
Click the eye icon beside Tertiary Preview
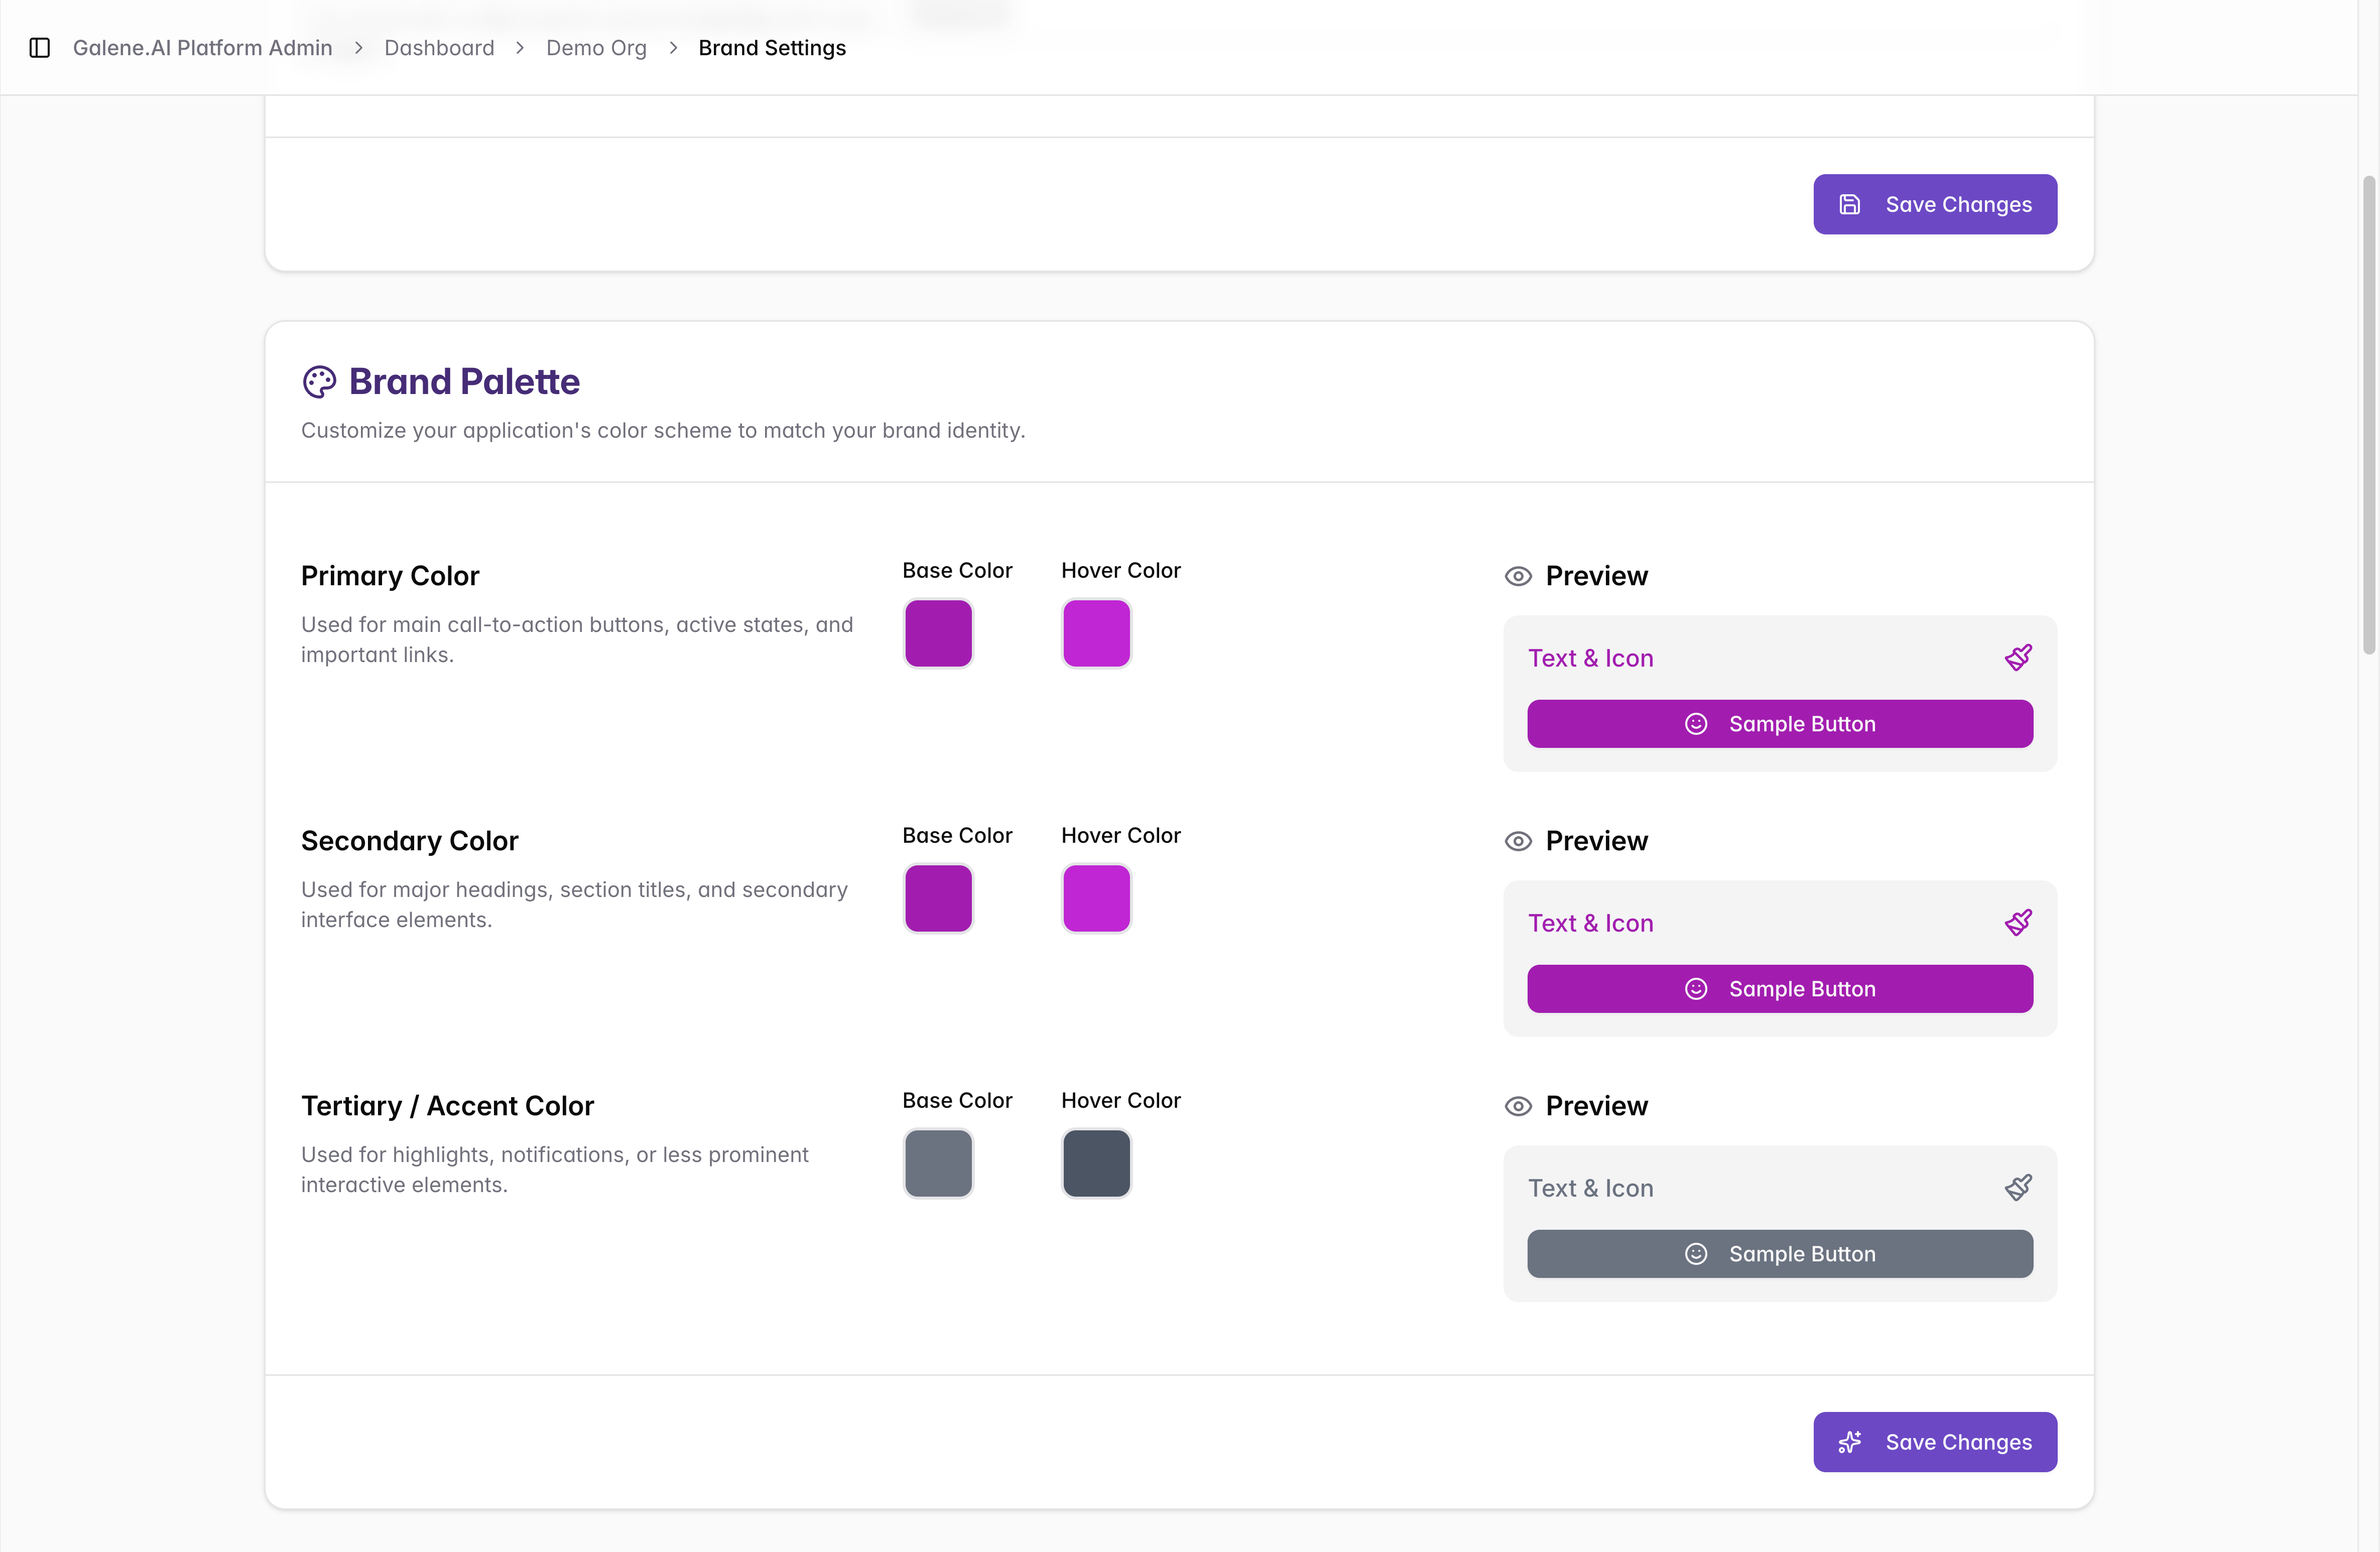(1518, 1106)
